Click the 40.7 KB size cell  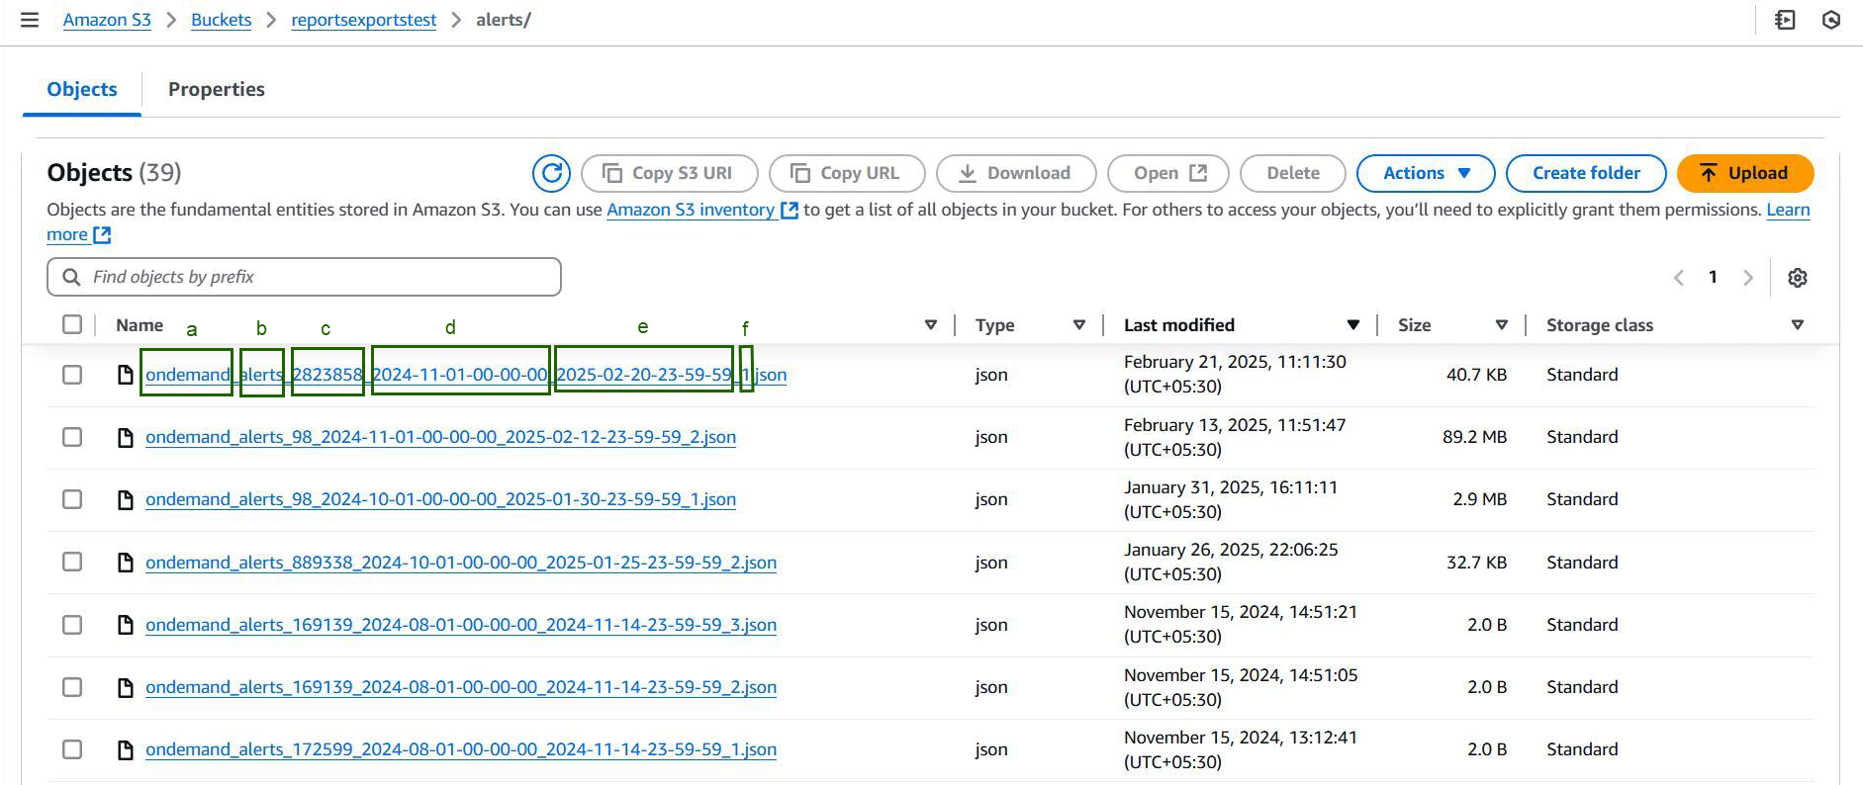coord(1476,375)
